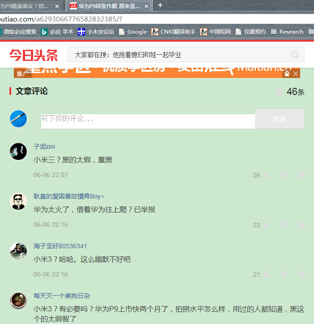Reply to the comment by 子泥zini
314x324 pixels.
pyautogui.click(x=284, y=175)
